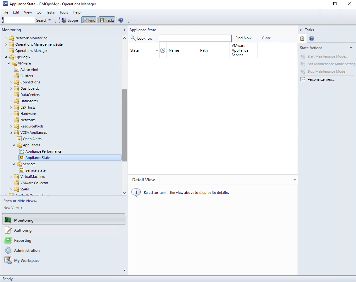Open the Tools menu
The height and width of the screenshot is (282, 356).
64,12
